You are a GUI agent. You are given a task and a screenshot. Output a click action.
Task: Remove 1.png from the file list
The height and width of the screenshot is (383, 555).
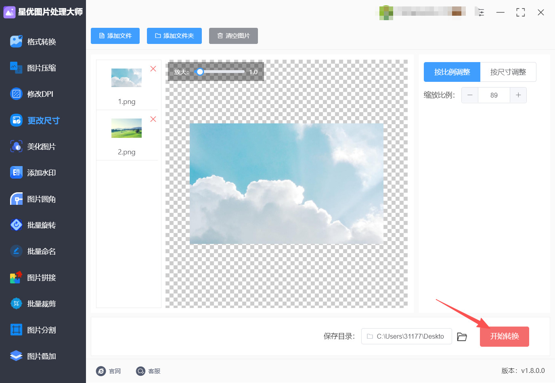(x=153, y=69)
